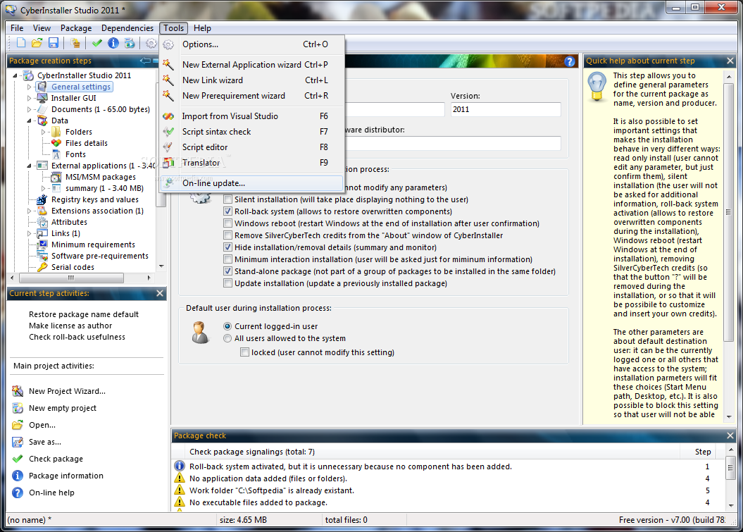Click Quick help scrollbar down arrow
Screen dimensions: 743x532
point(729,416)
